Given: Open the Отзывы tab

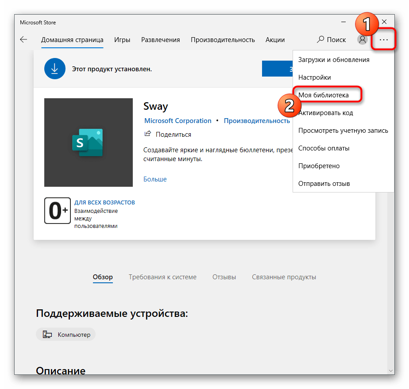Looking at the screenshot, I should coord(224,277).
